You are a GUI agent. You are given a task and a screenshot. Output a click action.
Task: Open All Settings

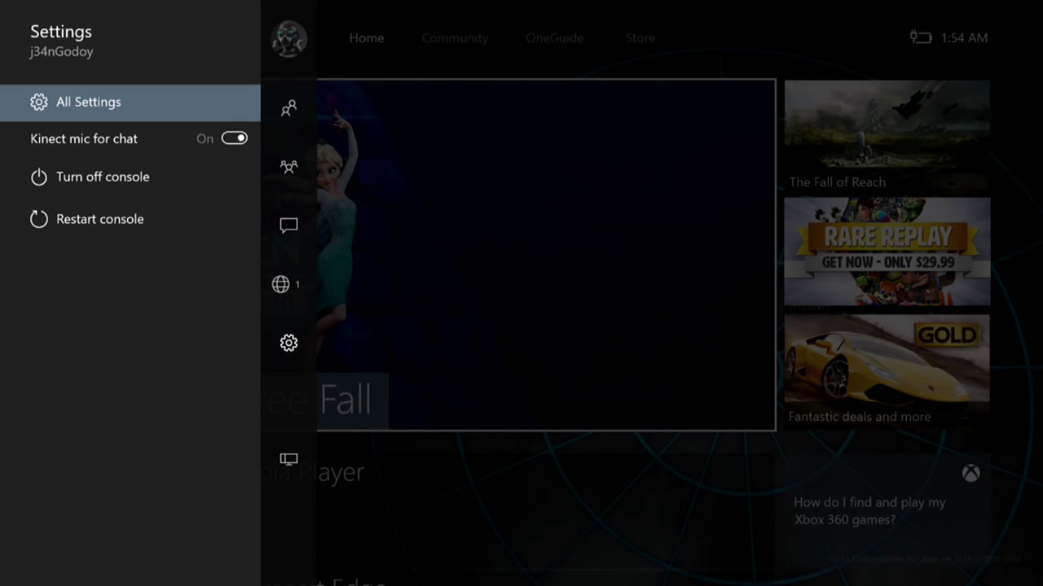point(130,103)
